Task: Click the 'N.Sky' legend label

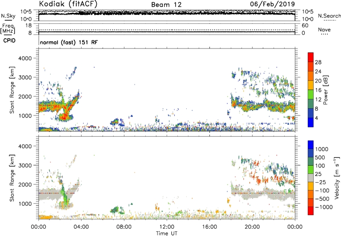Action: pos(8,16)
